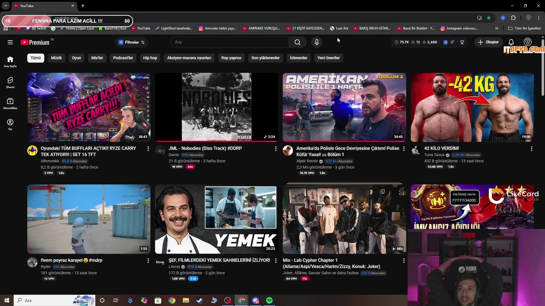Go to Ana Sayfa in the sidebar

[x=10, y=62]
